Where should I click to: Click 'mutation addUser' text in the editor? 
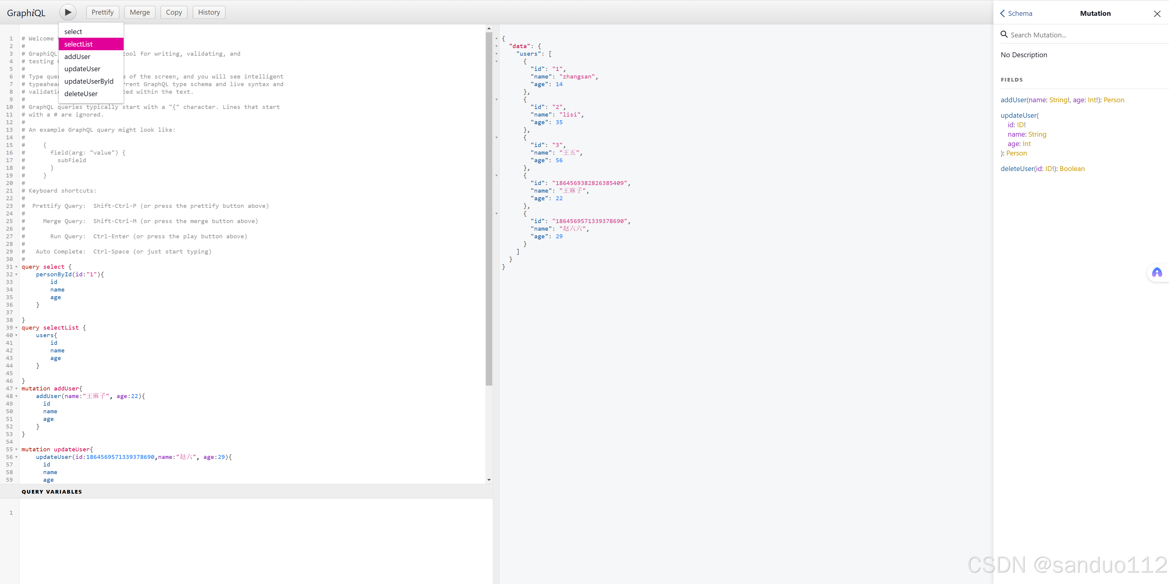(50, 388)
